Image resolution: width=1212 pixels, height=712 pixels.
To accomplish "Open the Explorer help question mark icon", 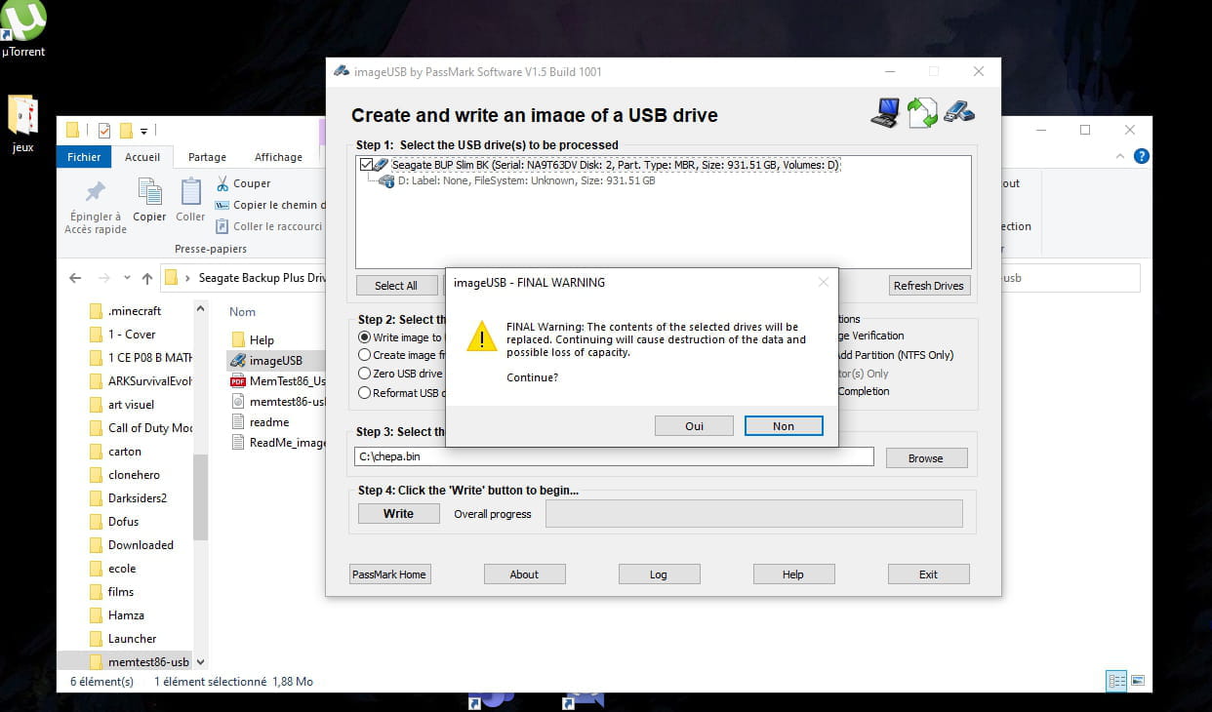I will (x=1141, y=156).
